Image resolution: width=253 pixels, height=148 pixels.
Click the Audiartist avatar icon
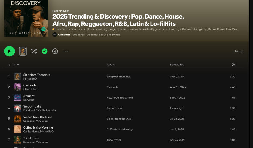(x=55, y=35)
